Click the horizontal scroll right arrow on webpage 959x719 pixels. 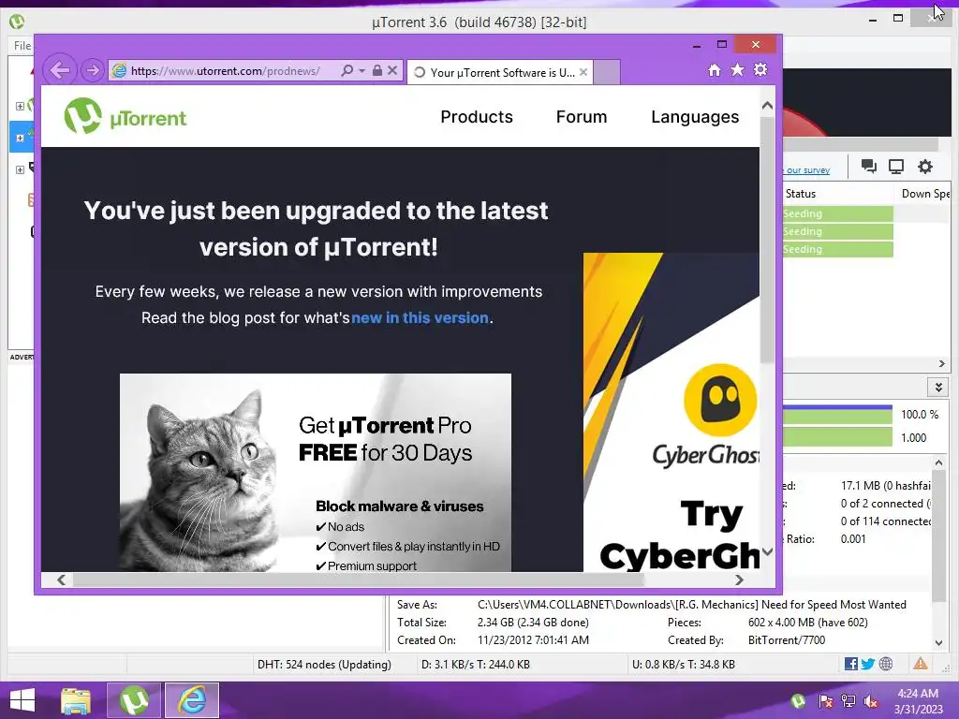(x=740, y=580)
